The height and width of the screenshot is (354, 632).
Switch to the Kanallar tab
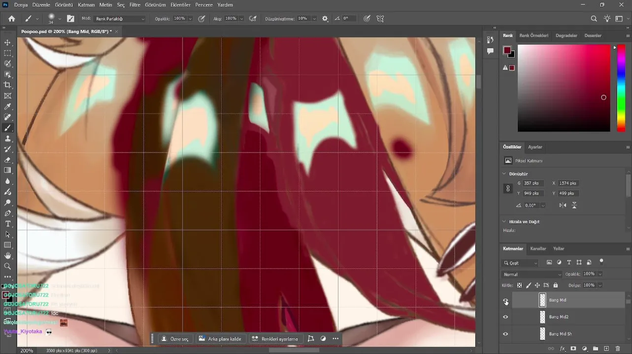point(538,249)
